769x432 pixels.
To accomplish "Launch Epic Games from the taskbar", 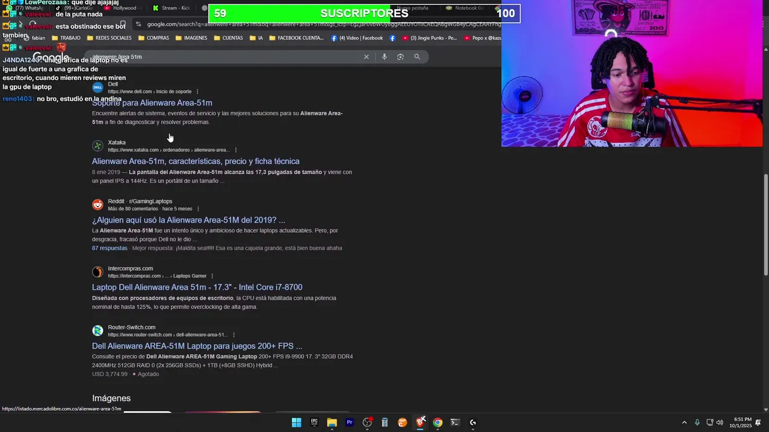I will (314, 422).
